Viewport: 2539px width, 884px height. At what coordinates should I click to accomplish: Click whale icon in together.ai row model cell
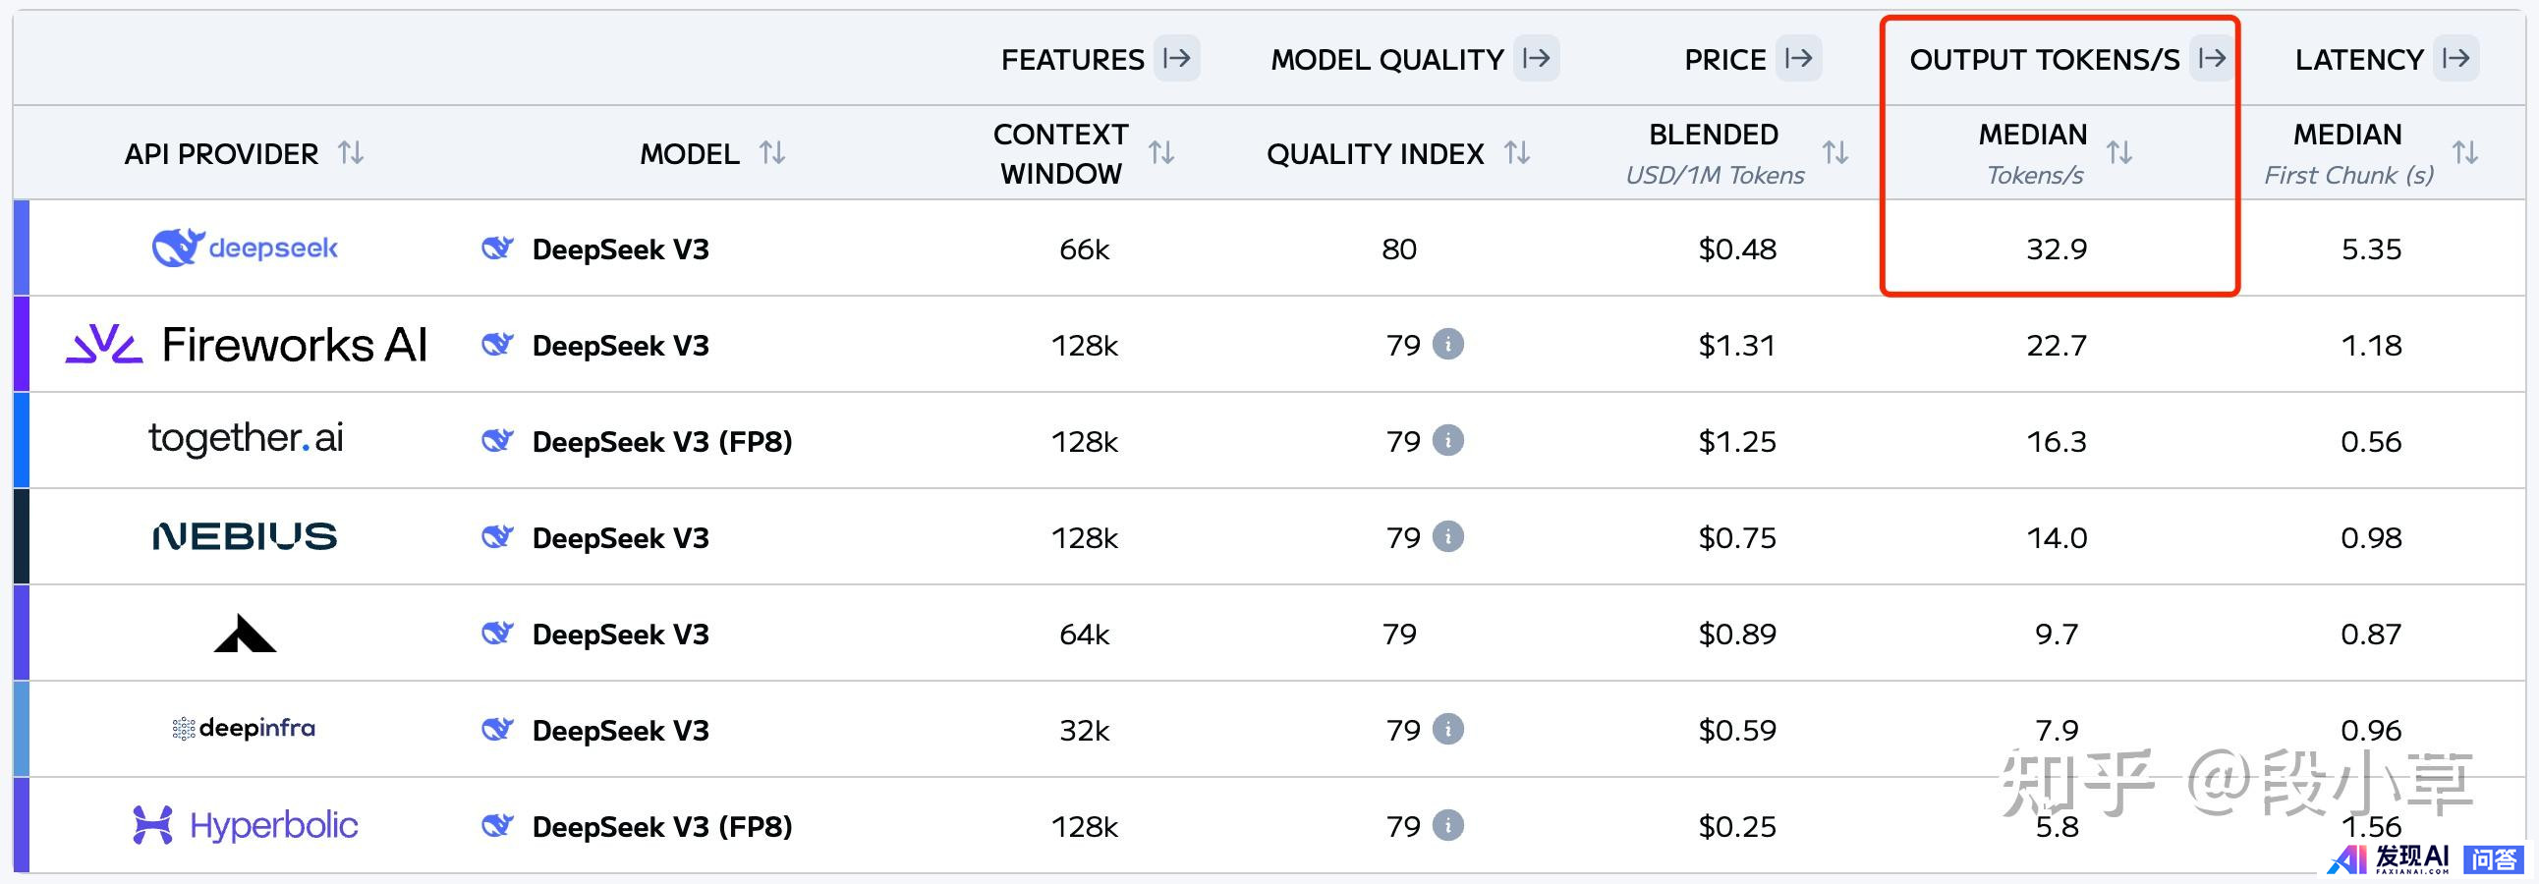(498, 440)
